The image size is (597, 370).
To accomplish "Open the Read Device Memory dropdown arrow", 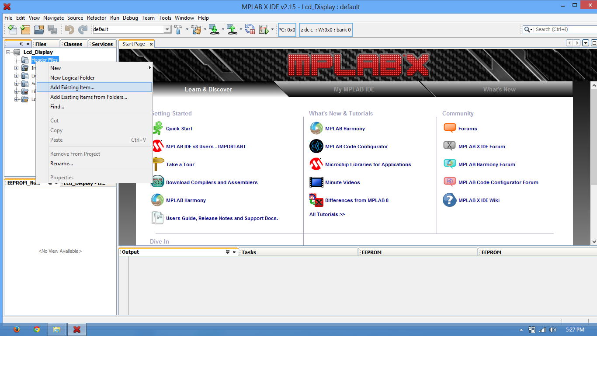I will pyautogui.click(x=240, y=29).
